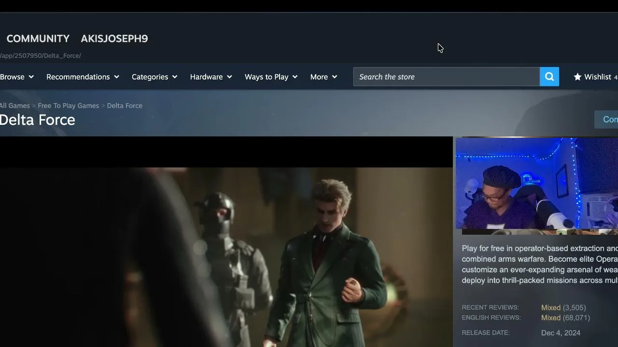Open Free To Play Games breadcrumb
Screen dimensions: 618x347
pos(69,106)
